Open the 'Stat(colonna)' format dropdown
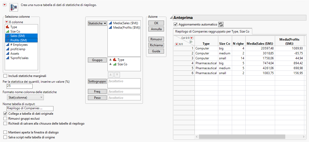 coord(25,97)
